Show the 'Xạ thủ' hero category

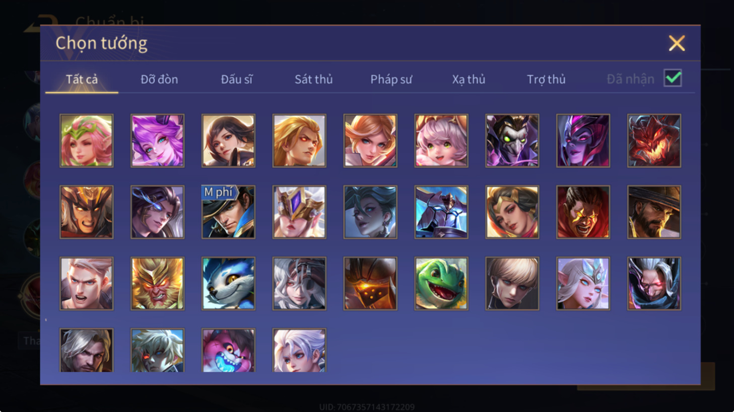(x=469, y=79)
